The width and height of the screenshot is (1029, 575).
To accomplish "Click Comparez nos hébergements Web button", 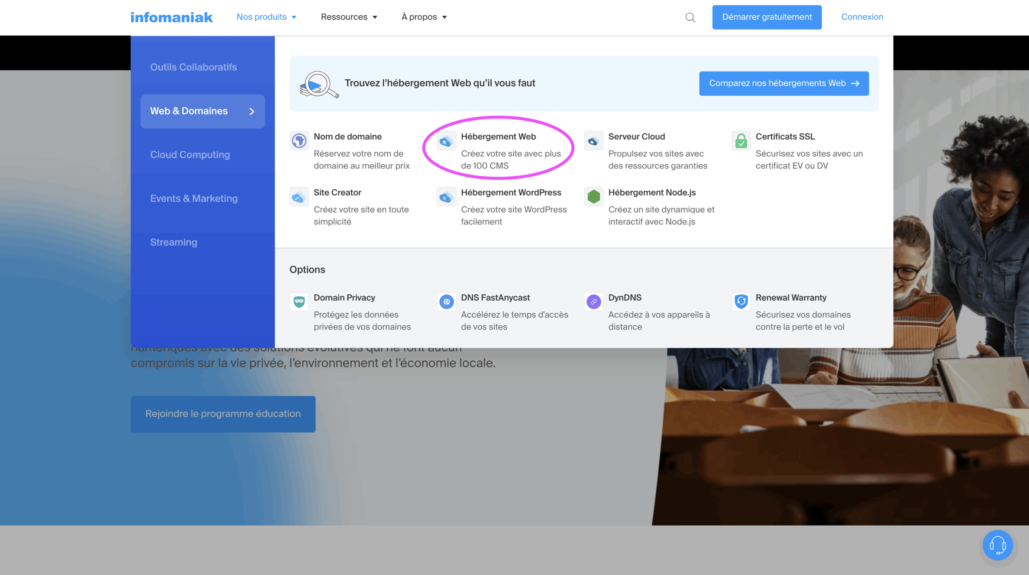I will [784, 83].
